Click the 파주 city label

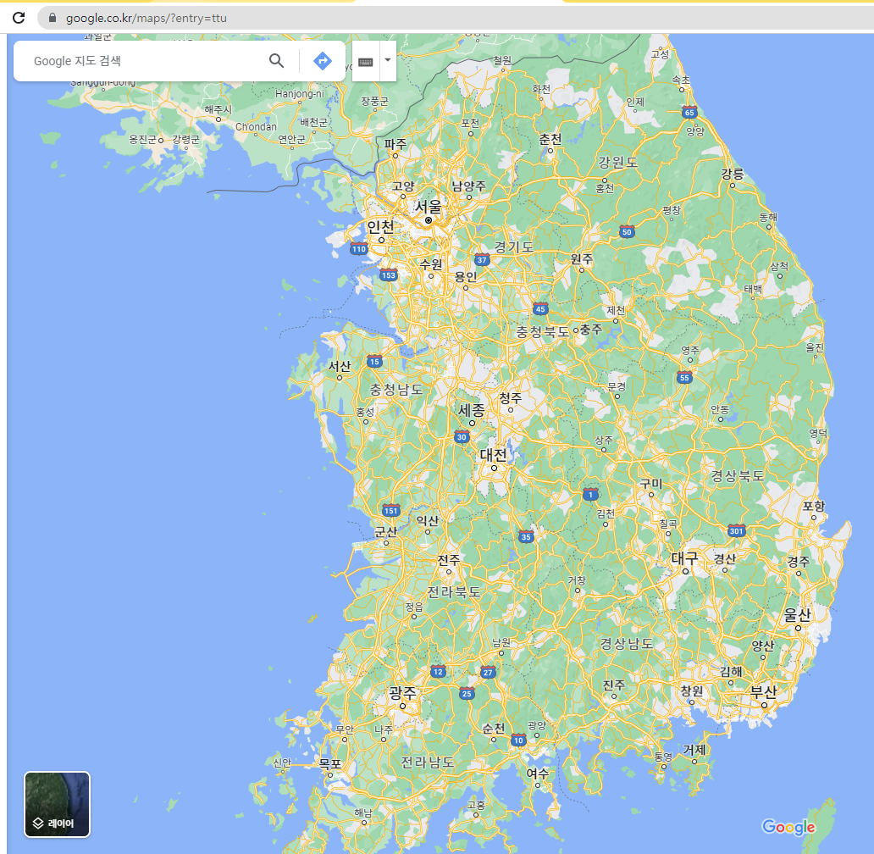[x=396, y=144]
